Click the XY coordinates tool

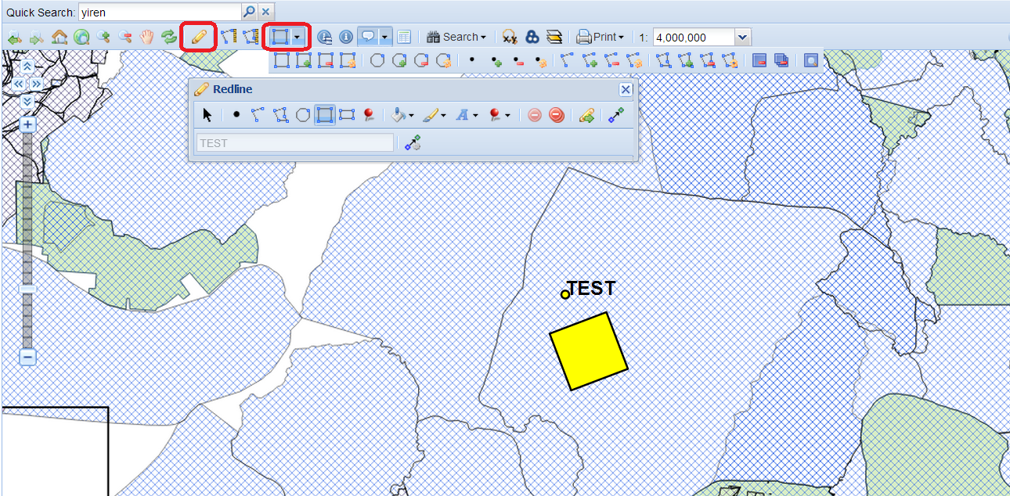(510, 37)
